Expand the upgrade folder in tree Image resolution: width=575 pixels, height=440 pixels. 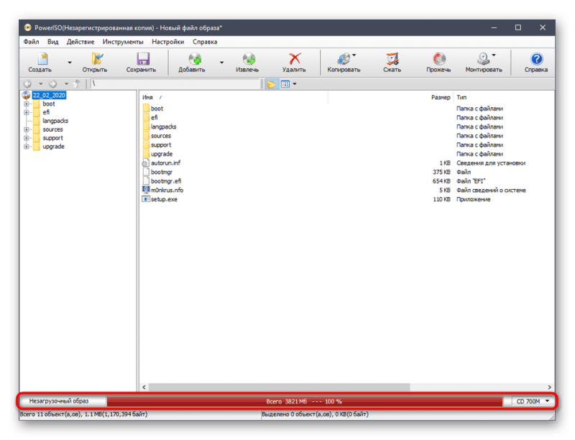[27, 146]
